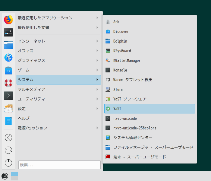Open the KMail envelope icon in sidebar

[x=8, y=108]
